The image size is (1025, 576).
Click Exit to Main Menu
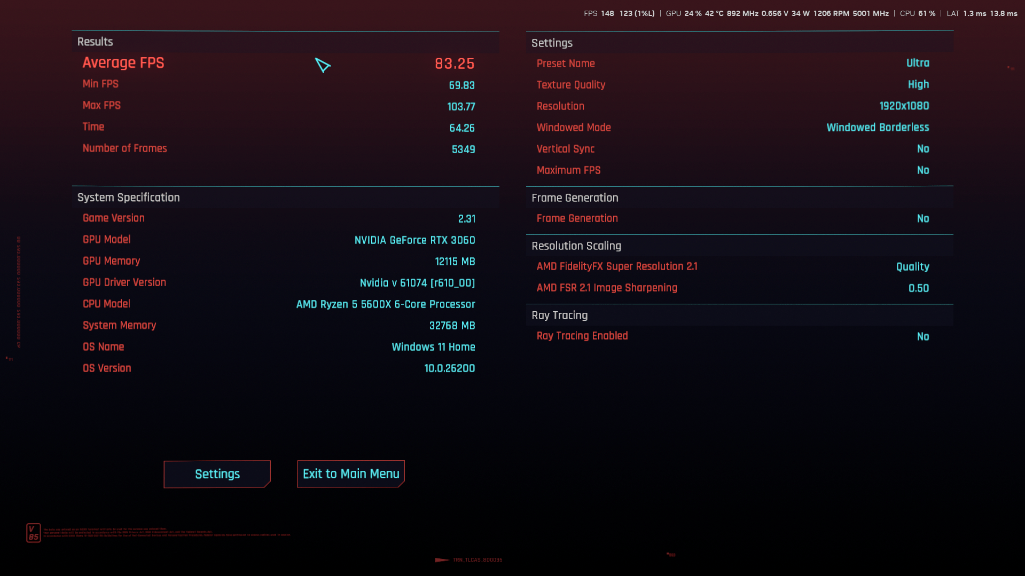[351, 474]
